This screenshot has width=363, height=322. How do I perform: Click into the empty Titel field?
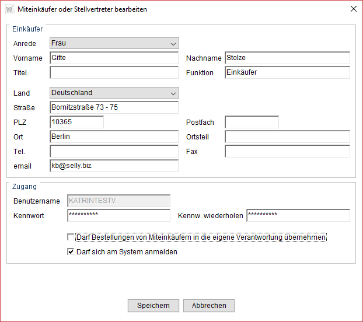tap(114, 73)
